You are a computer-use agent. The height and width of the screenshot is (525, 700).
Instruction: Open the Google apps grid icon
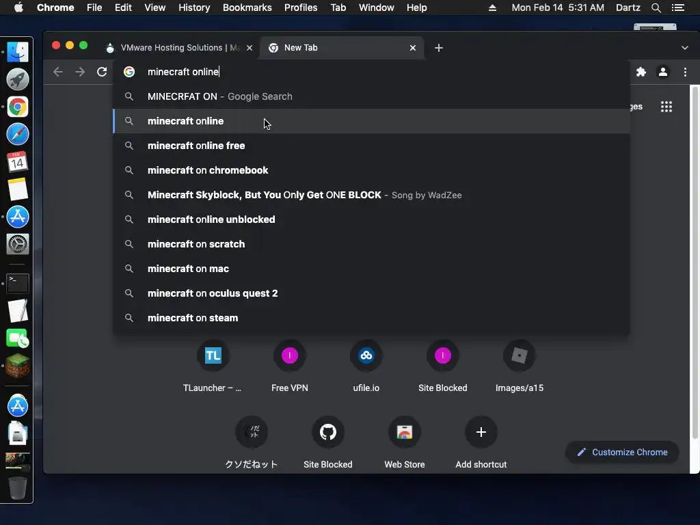(667, 107)
